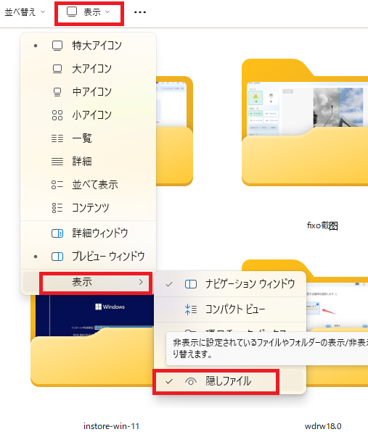Click the 大アイコン monitor icon
368x445 pixels.
(57, 69)
